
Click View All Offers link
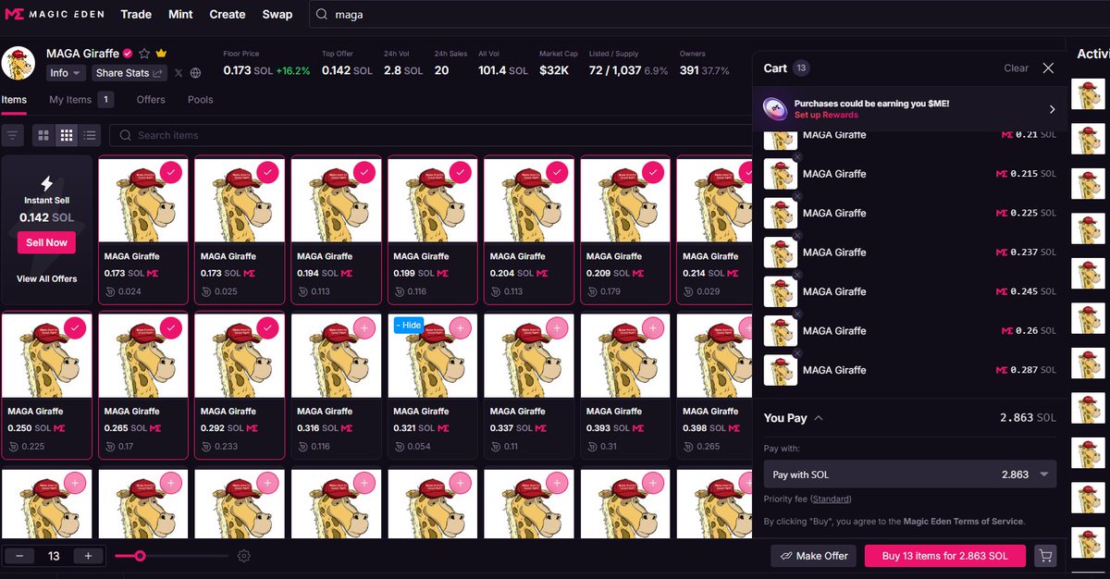click(x=46, y=278)
